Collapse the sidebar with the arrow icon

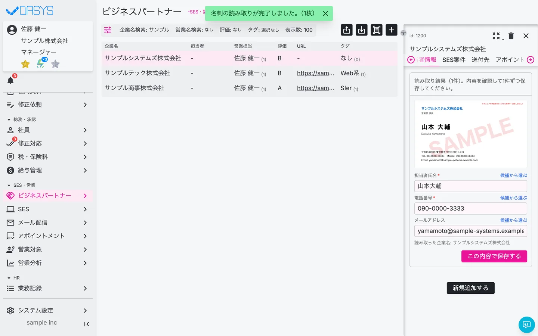[x=87, y=324]
